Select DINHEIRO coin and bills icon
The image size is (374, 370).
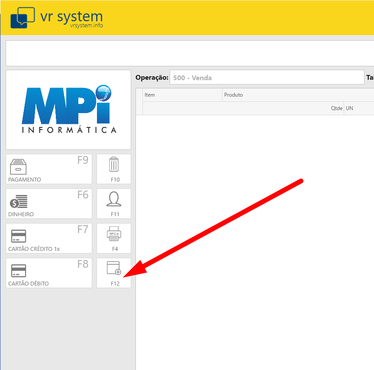pos(18,202)
